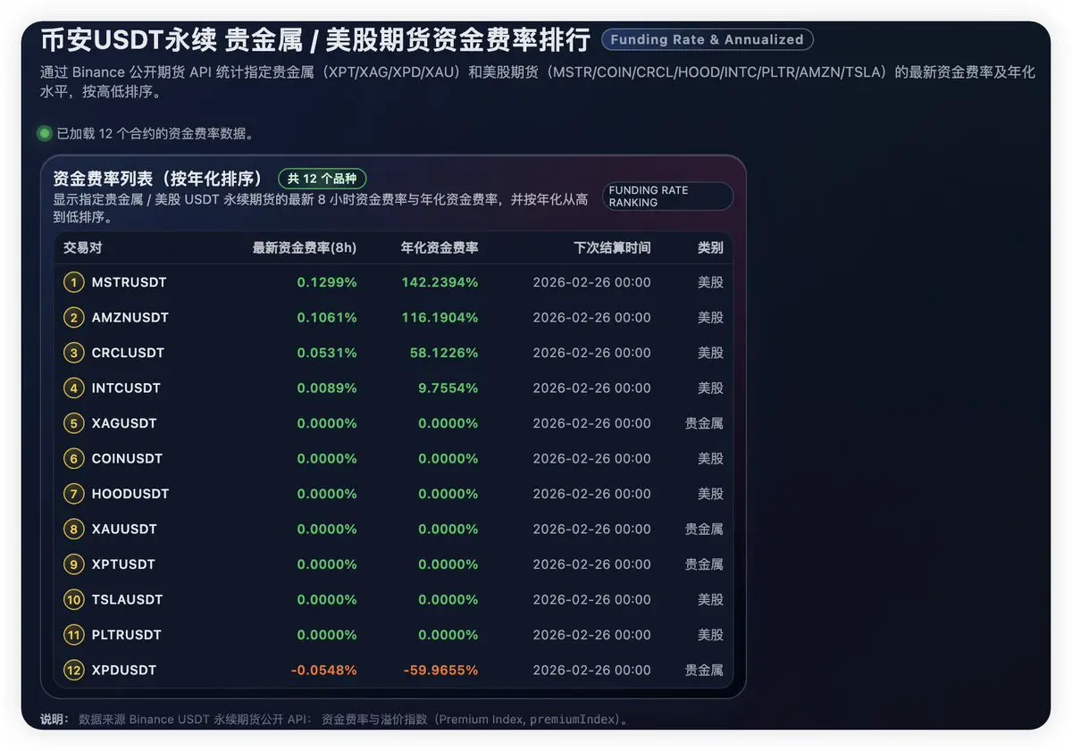
Task: Click the 说明 data source footnote
Action: point(336,719)
